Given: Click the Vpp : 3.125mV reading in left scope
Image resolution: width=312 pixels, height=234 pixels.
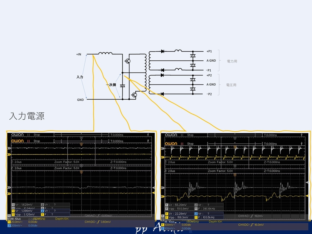Looking at the screenshot, I should [25, 214].
